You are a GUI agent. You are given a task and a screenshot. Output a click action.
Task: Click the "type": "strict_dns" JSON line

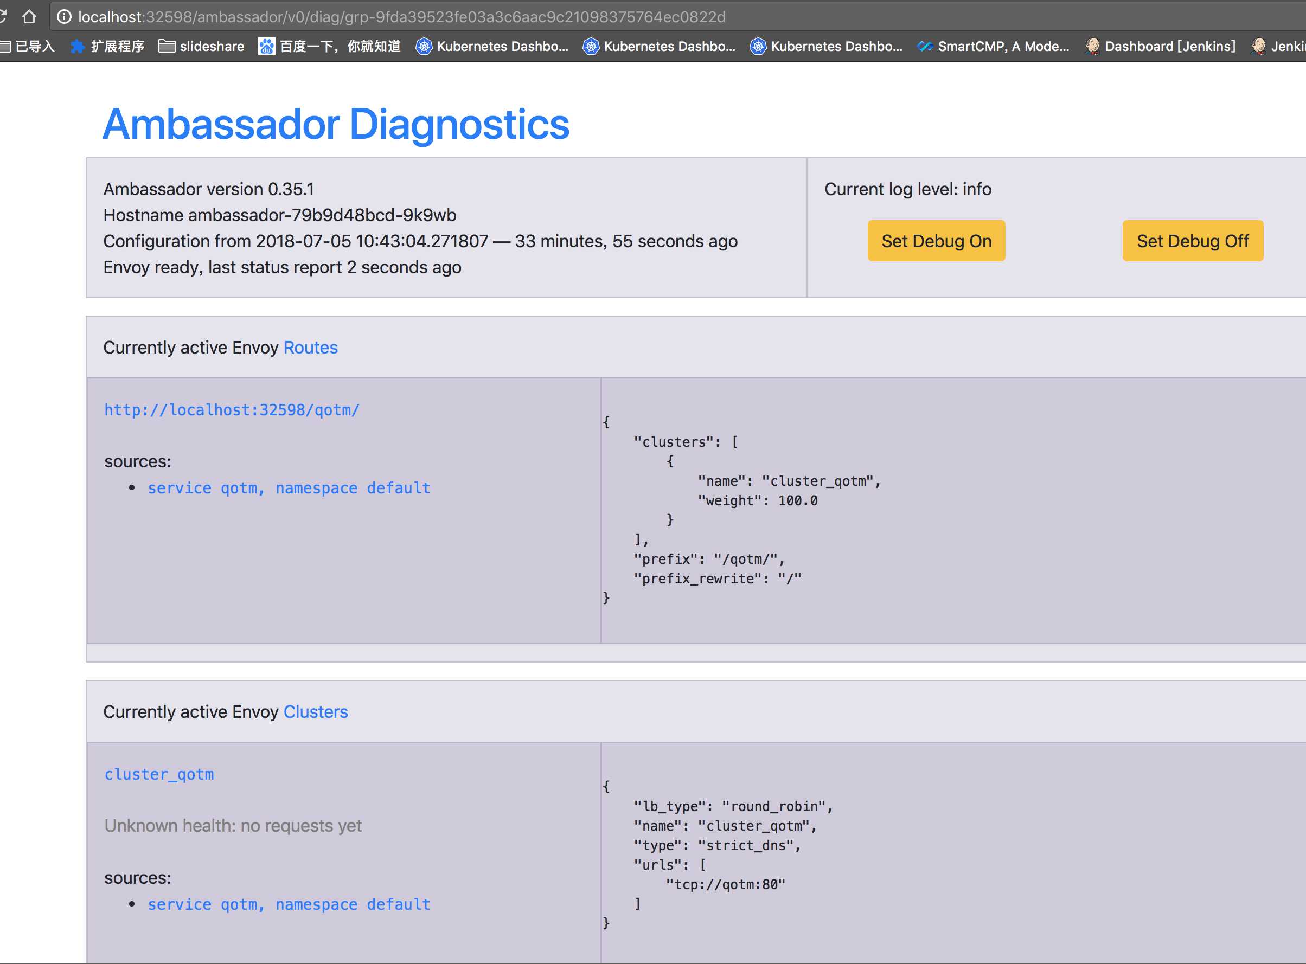[717, 846]
